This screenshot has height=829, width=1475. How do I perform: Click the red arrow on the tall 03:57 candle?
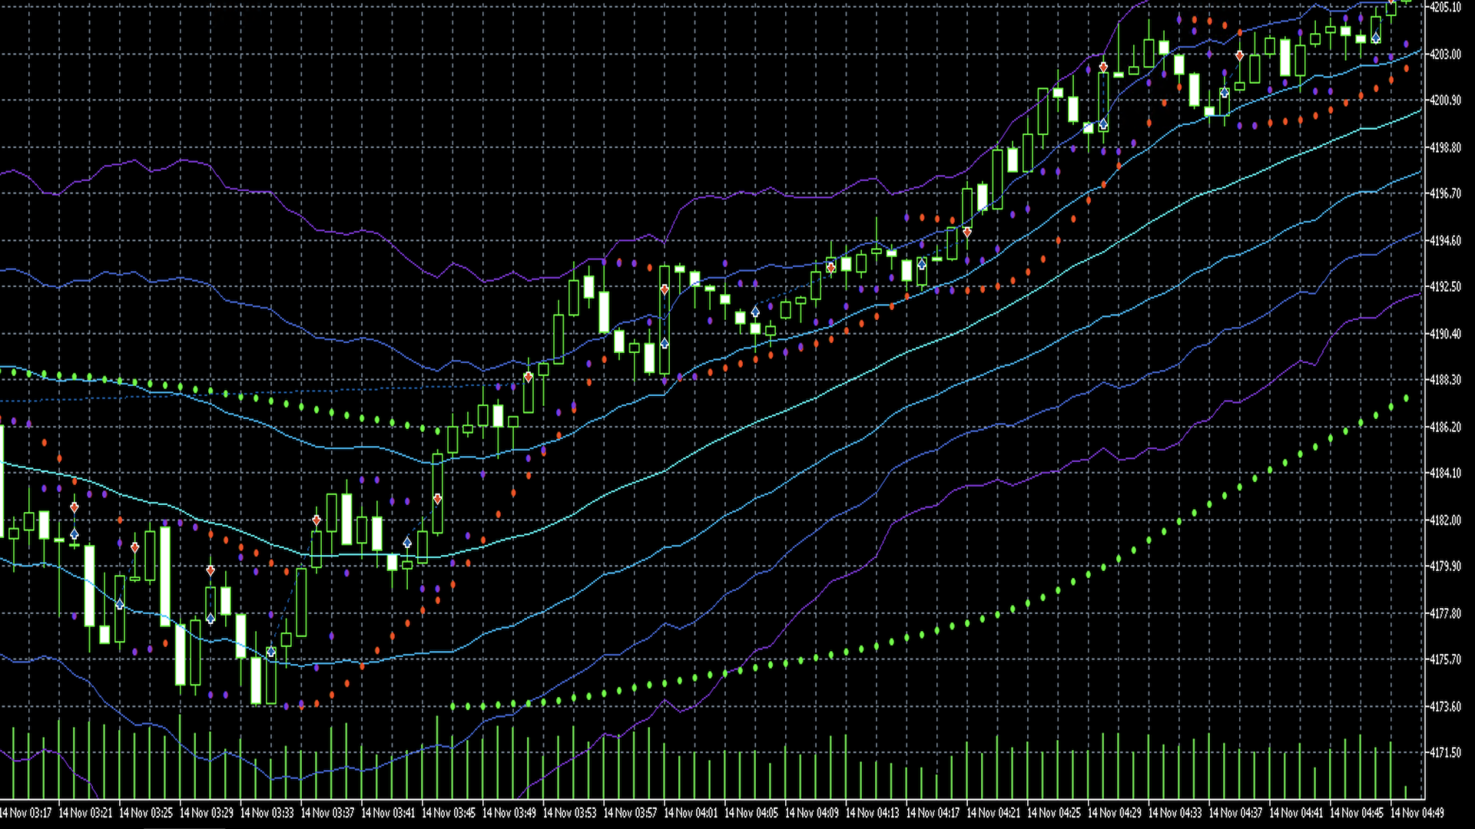pos(665,290)
